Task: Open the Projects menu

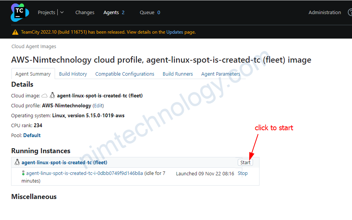Action: pos(47,12)
